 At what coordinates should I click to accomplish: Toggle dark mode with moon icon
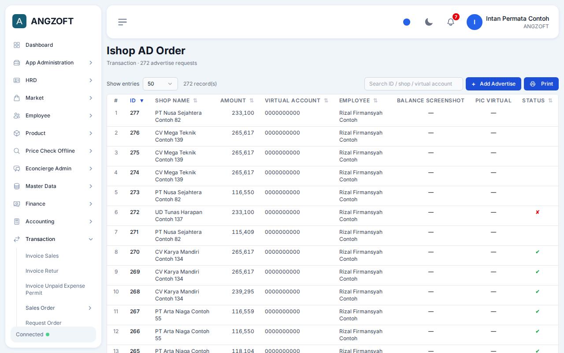[429, 22]
